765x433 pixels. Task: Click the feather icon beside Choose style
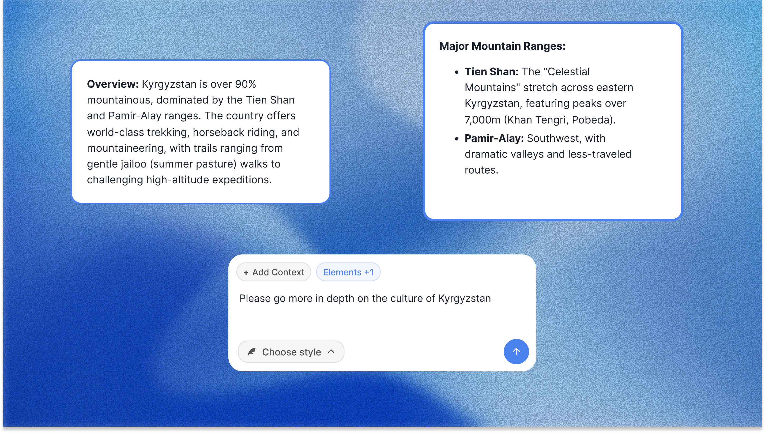pos(252,352)
